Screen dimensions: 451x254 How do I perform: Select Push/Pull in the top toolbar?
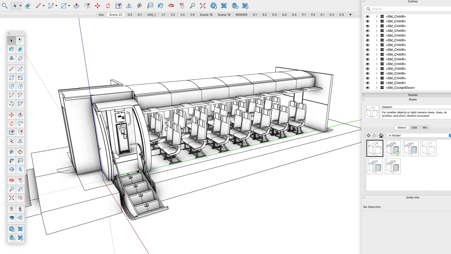(x=76, y=6)
